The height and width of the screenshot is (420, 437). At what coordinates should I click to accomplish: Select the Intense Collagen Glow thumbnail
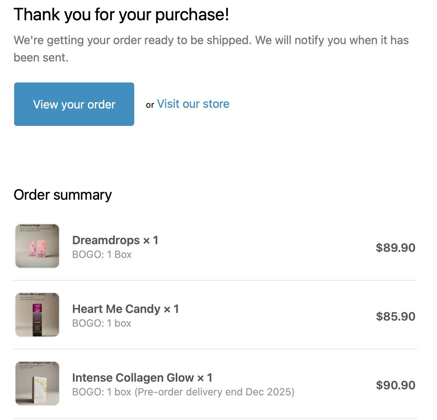coord(37,383)
